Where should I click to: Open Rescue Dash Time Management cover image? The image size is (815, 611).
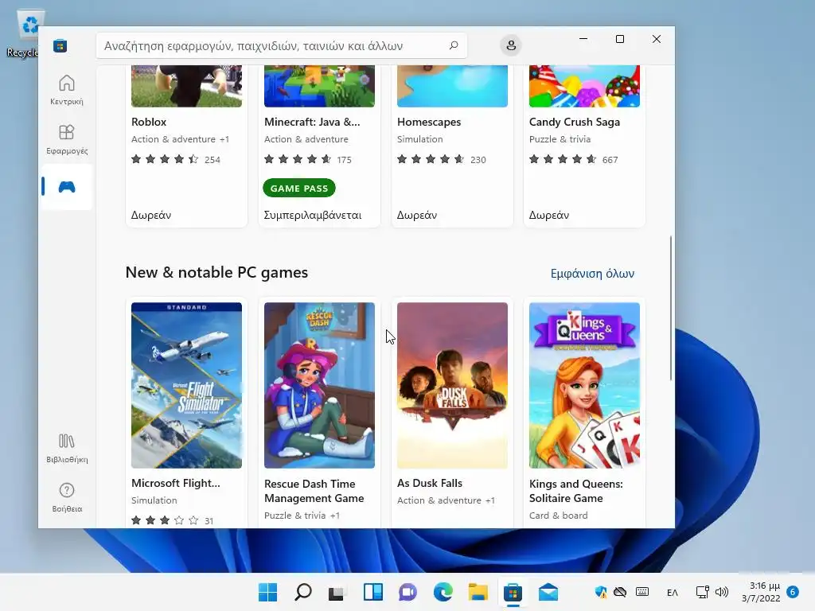(x=319, y=386)
